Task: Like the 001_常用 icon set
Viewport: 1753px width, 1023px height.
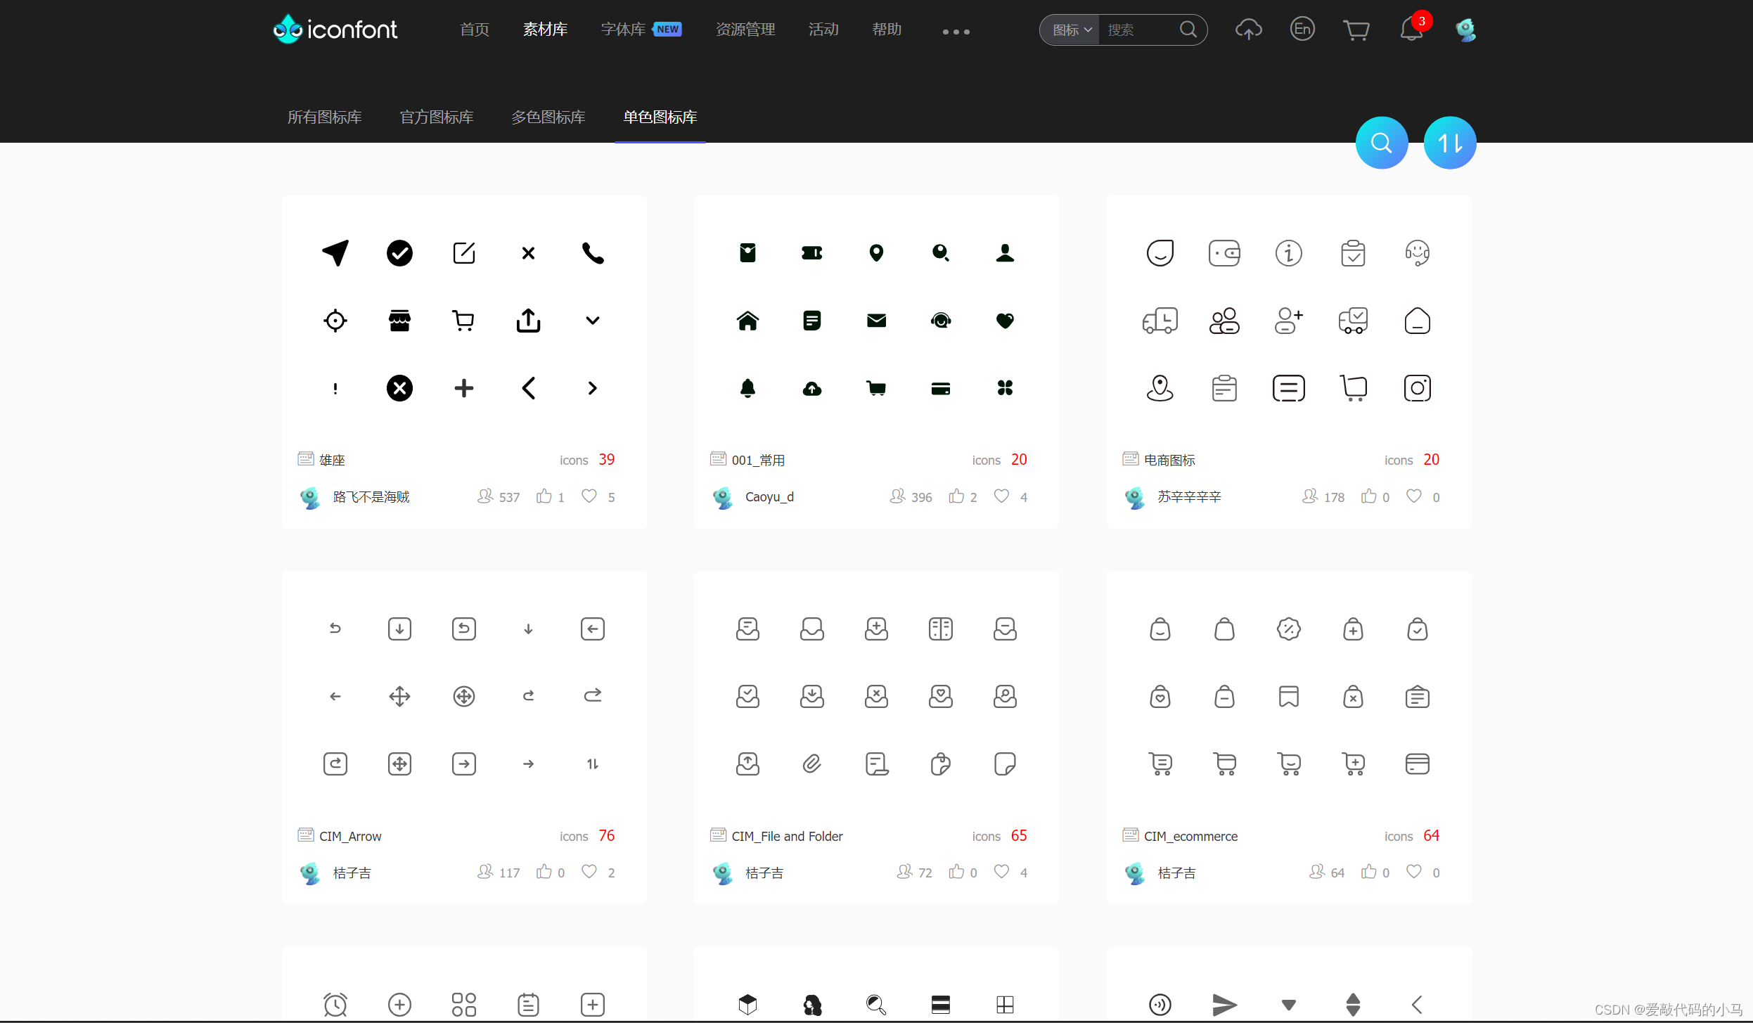Action: coord(956,496)
